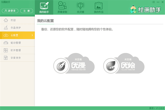Click the 绘画助手 logo at top right
Viewport: 165px width, 110px height.
pyautogui.click(x=145, y=9)
